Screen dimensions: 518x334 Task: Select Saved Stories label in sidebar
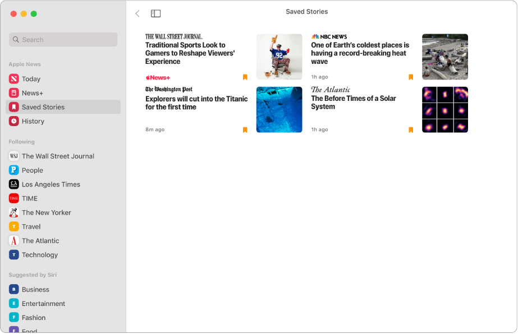tap(43, 107)
